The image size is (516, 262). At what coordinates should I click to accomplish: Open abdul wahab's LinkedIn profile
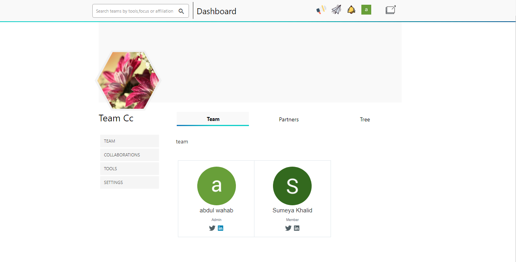click(x=221, y=228)
